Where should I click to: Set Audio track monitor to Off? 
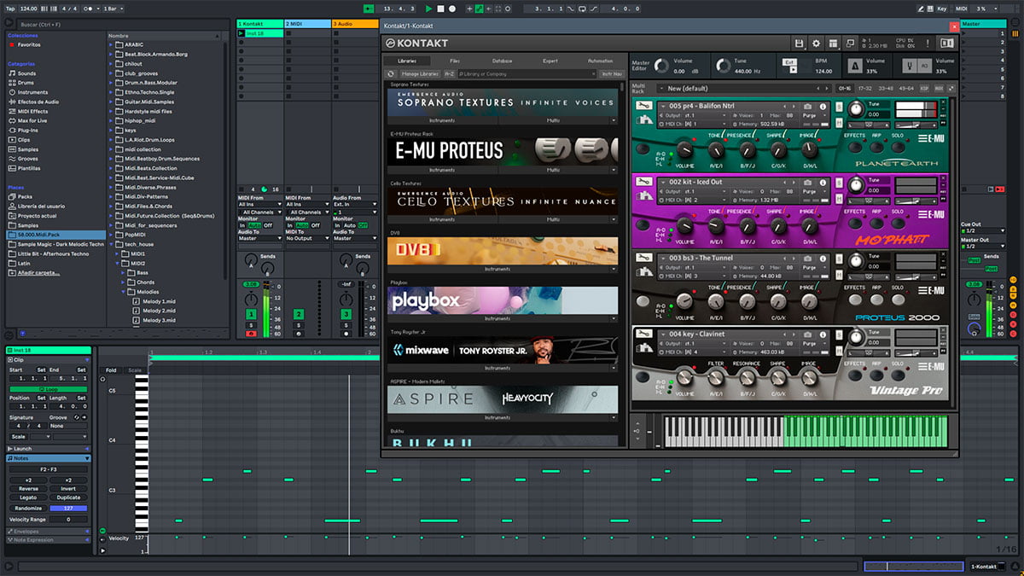[363, 225]
